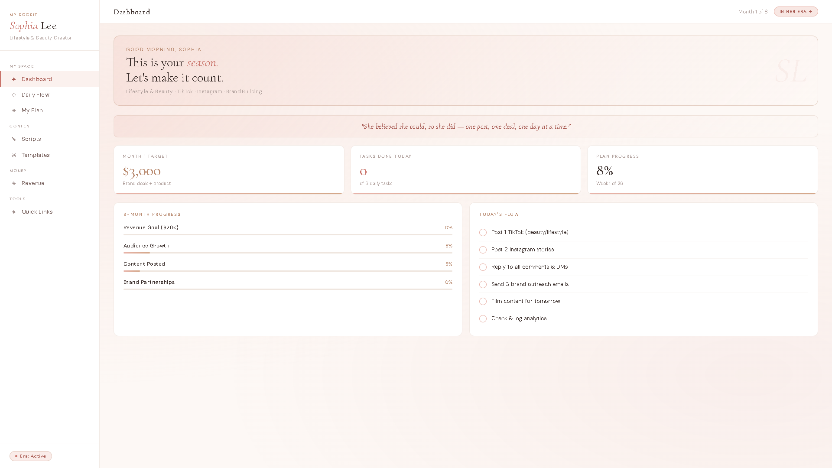
Task: Click the Dashboard sparkle icon in sidebar
Action: tap(14, 79)
